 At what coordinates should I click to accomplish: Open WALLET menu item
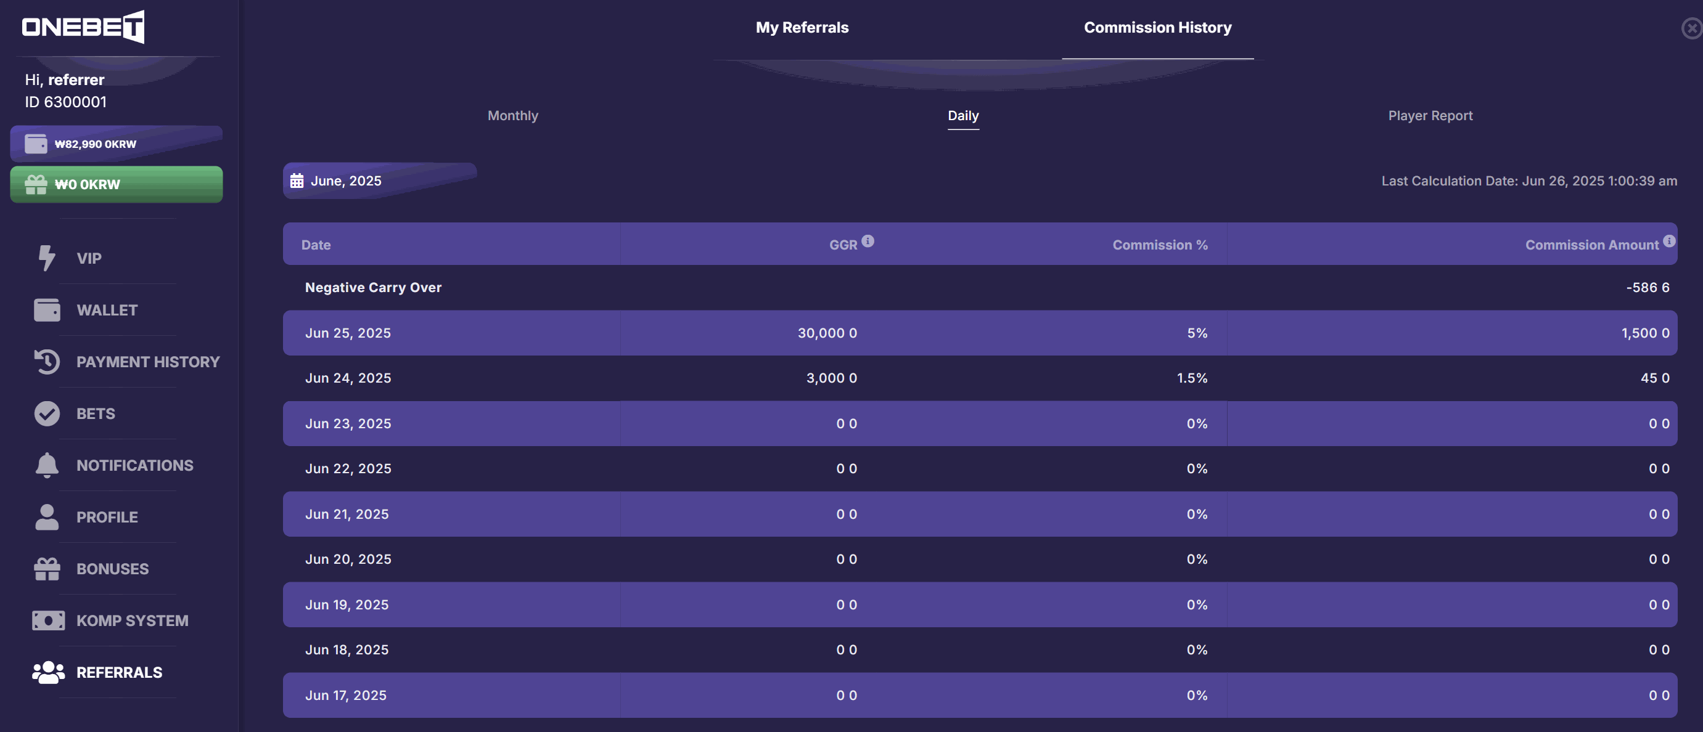107,310
